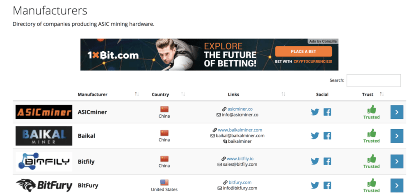Open BitFury details via blue chevron button
This screenshot has width=420, height=196.
pos(397,185)
